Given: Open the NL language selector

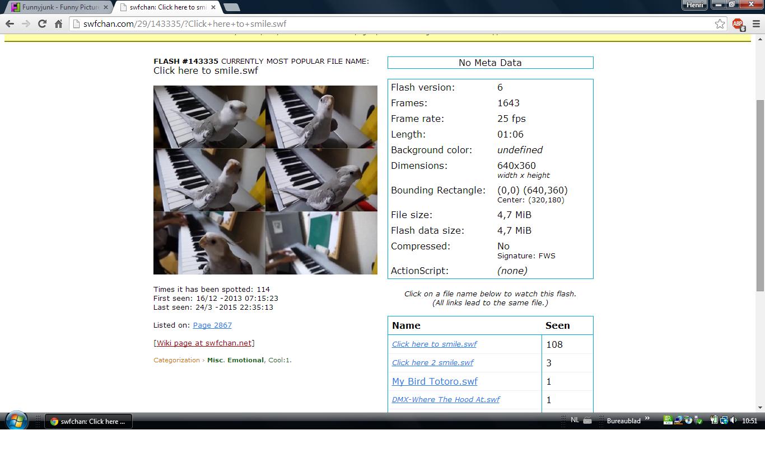Looking at the screenshot, I should (x=575, y=420).
